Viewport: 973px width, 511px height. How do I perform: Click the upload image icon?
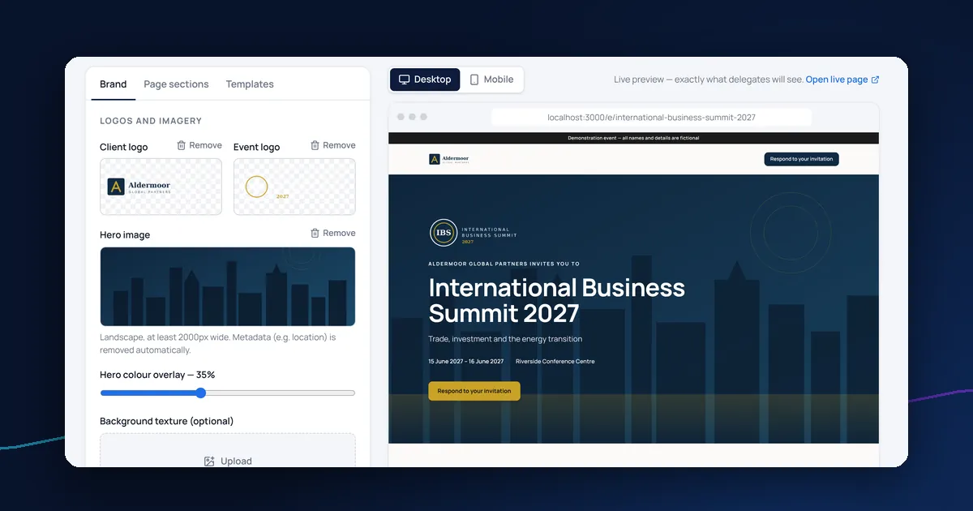(x=209, y=461)
